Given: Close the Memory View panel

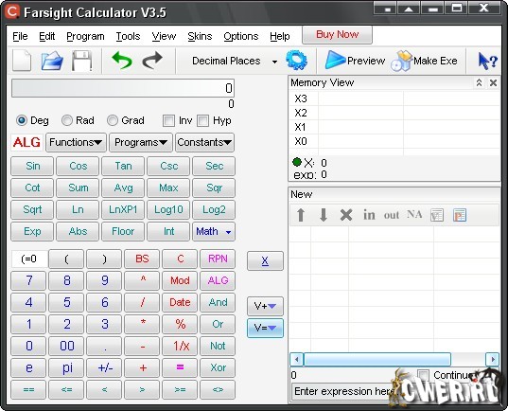Looking at the screenshot, I should [493, 82].
